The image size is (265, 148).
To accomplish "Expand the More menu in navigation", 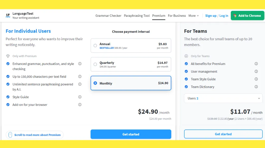I will 194,16.
